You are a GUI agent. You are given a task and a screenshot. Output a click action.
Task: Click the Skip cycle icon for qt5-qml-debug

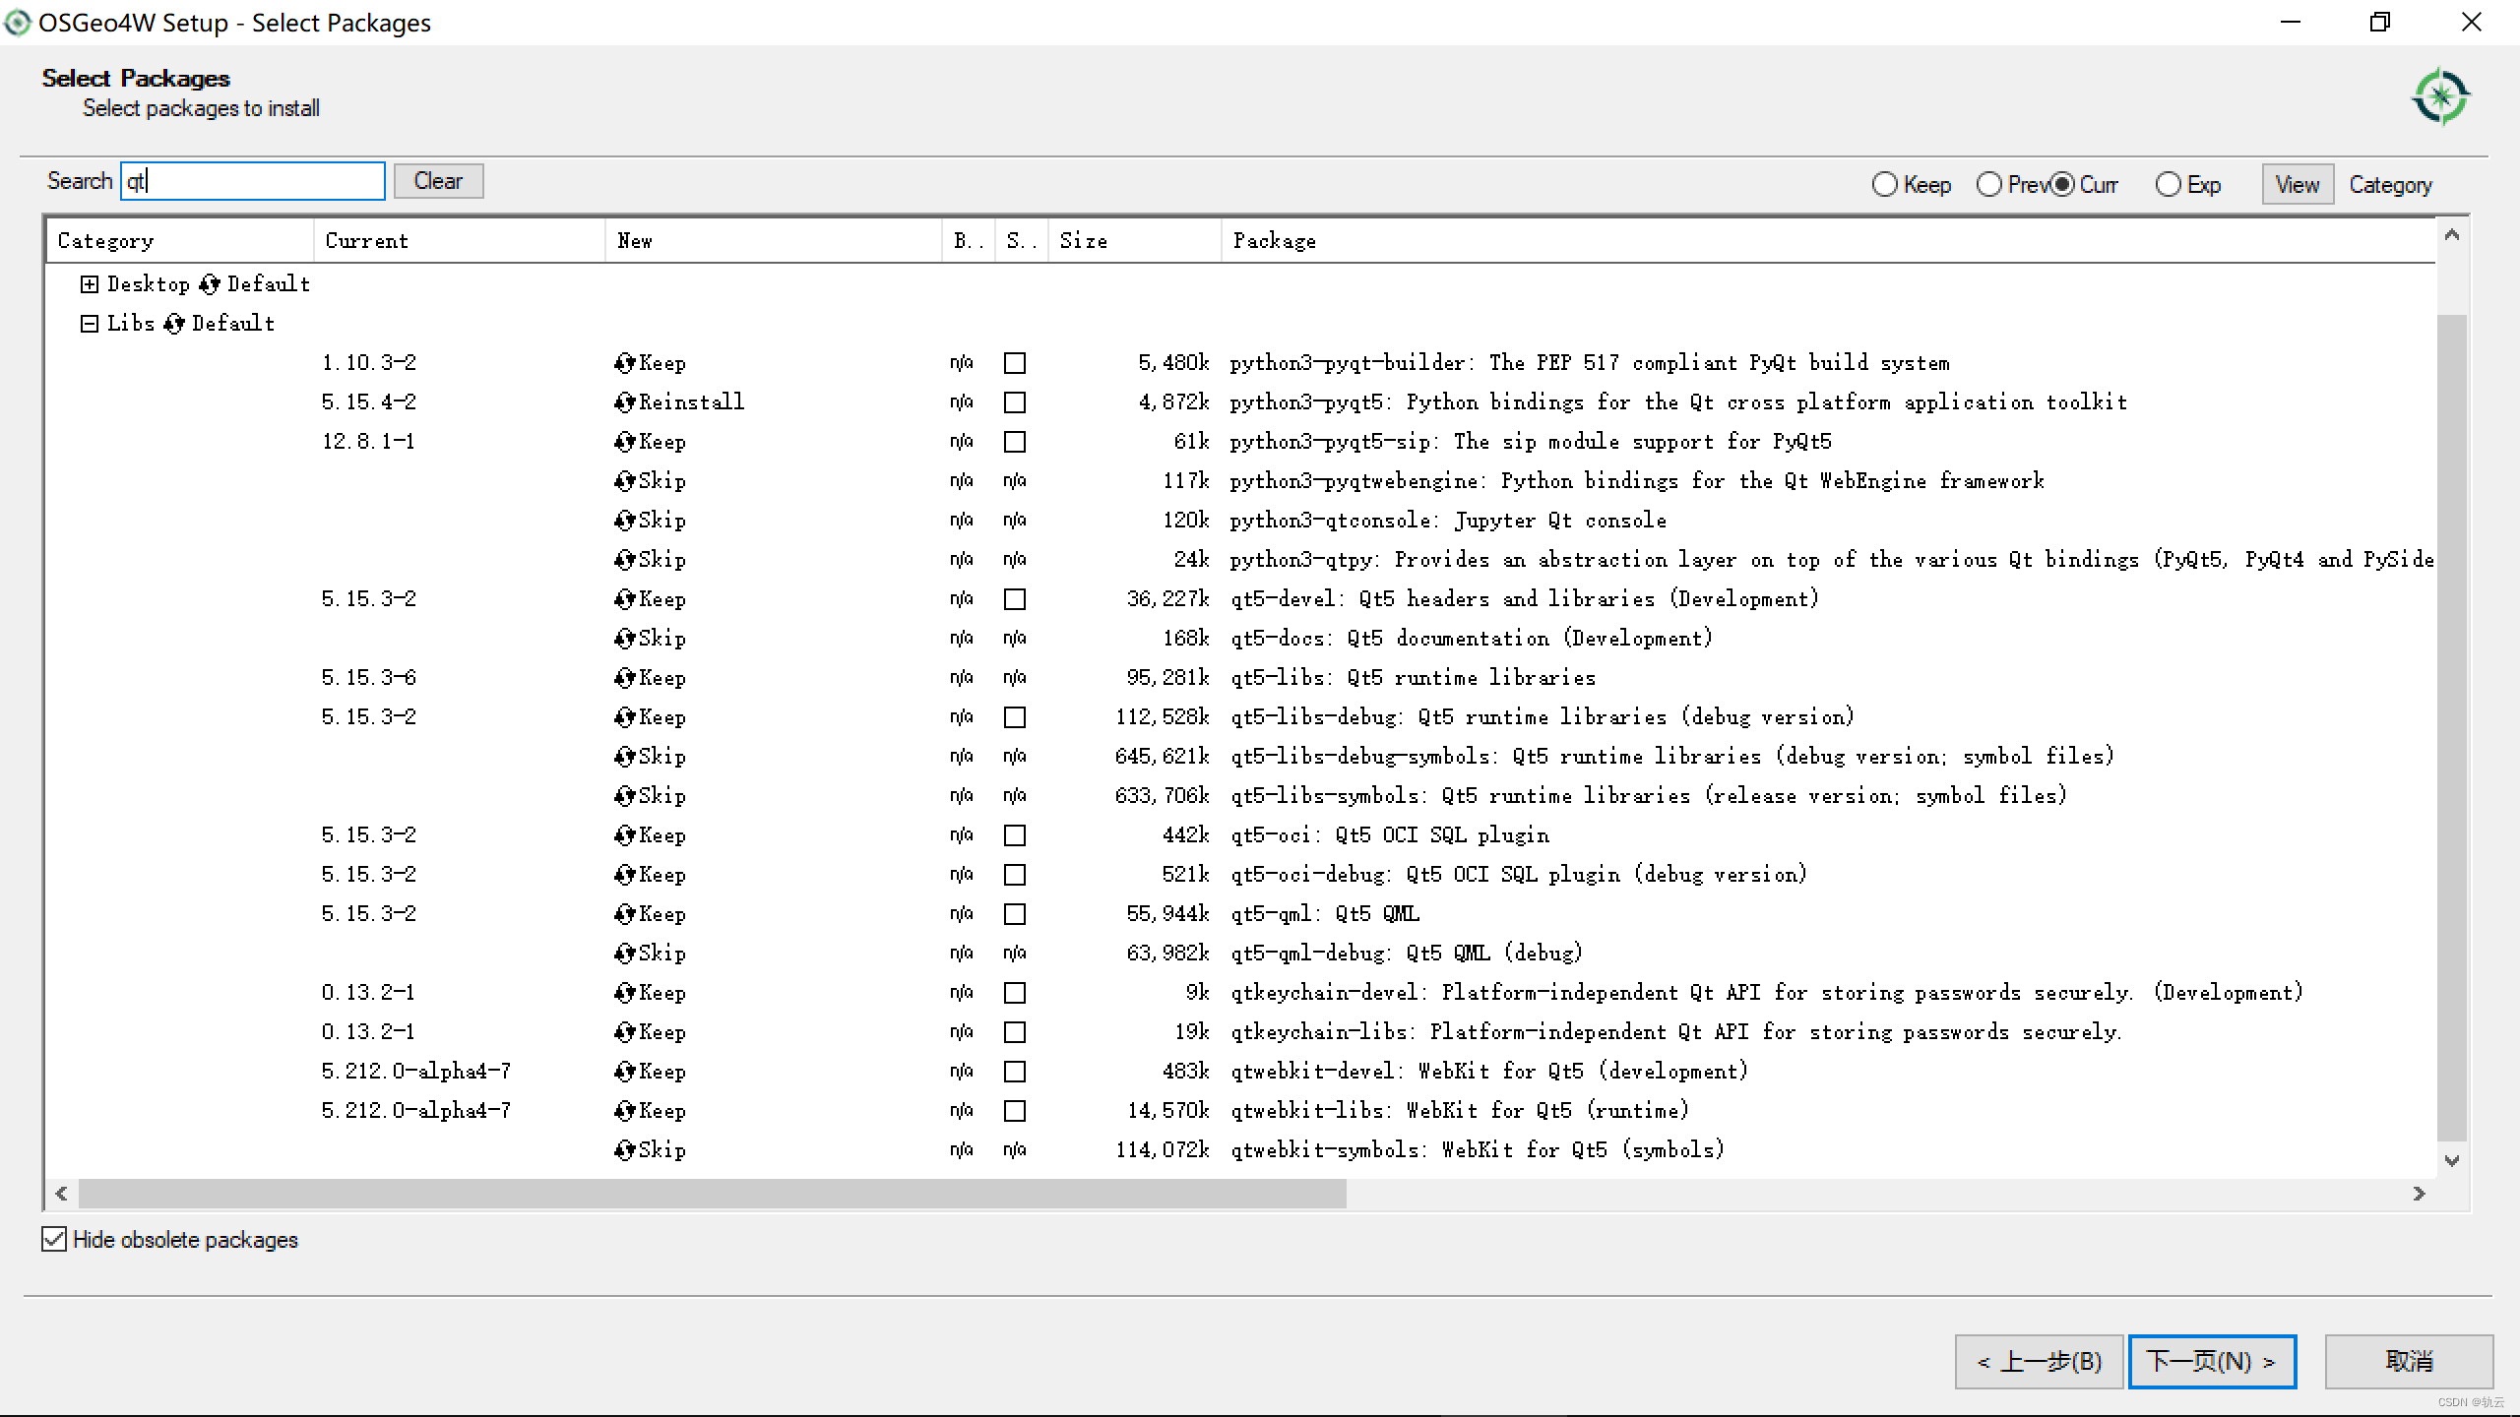624,954
